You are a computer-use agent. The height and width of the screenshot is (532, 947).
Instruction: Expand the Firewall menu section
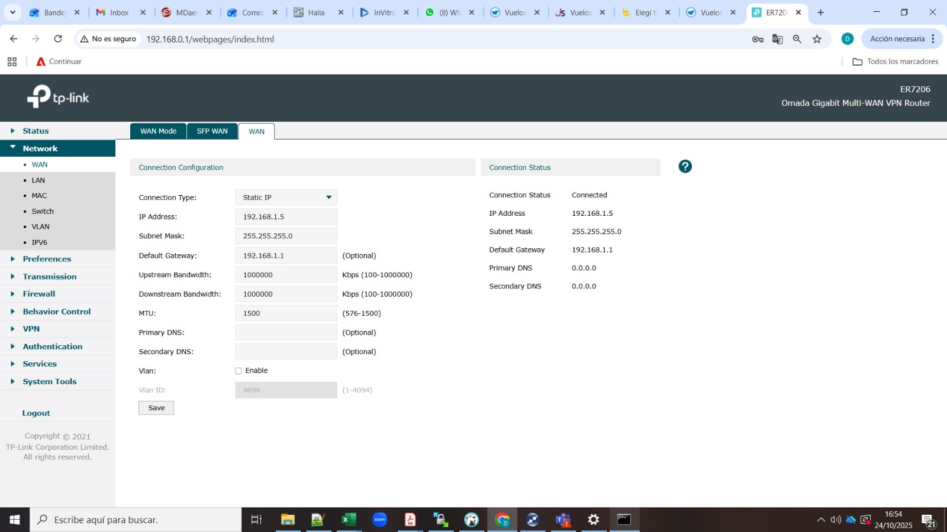pos(39,294)
